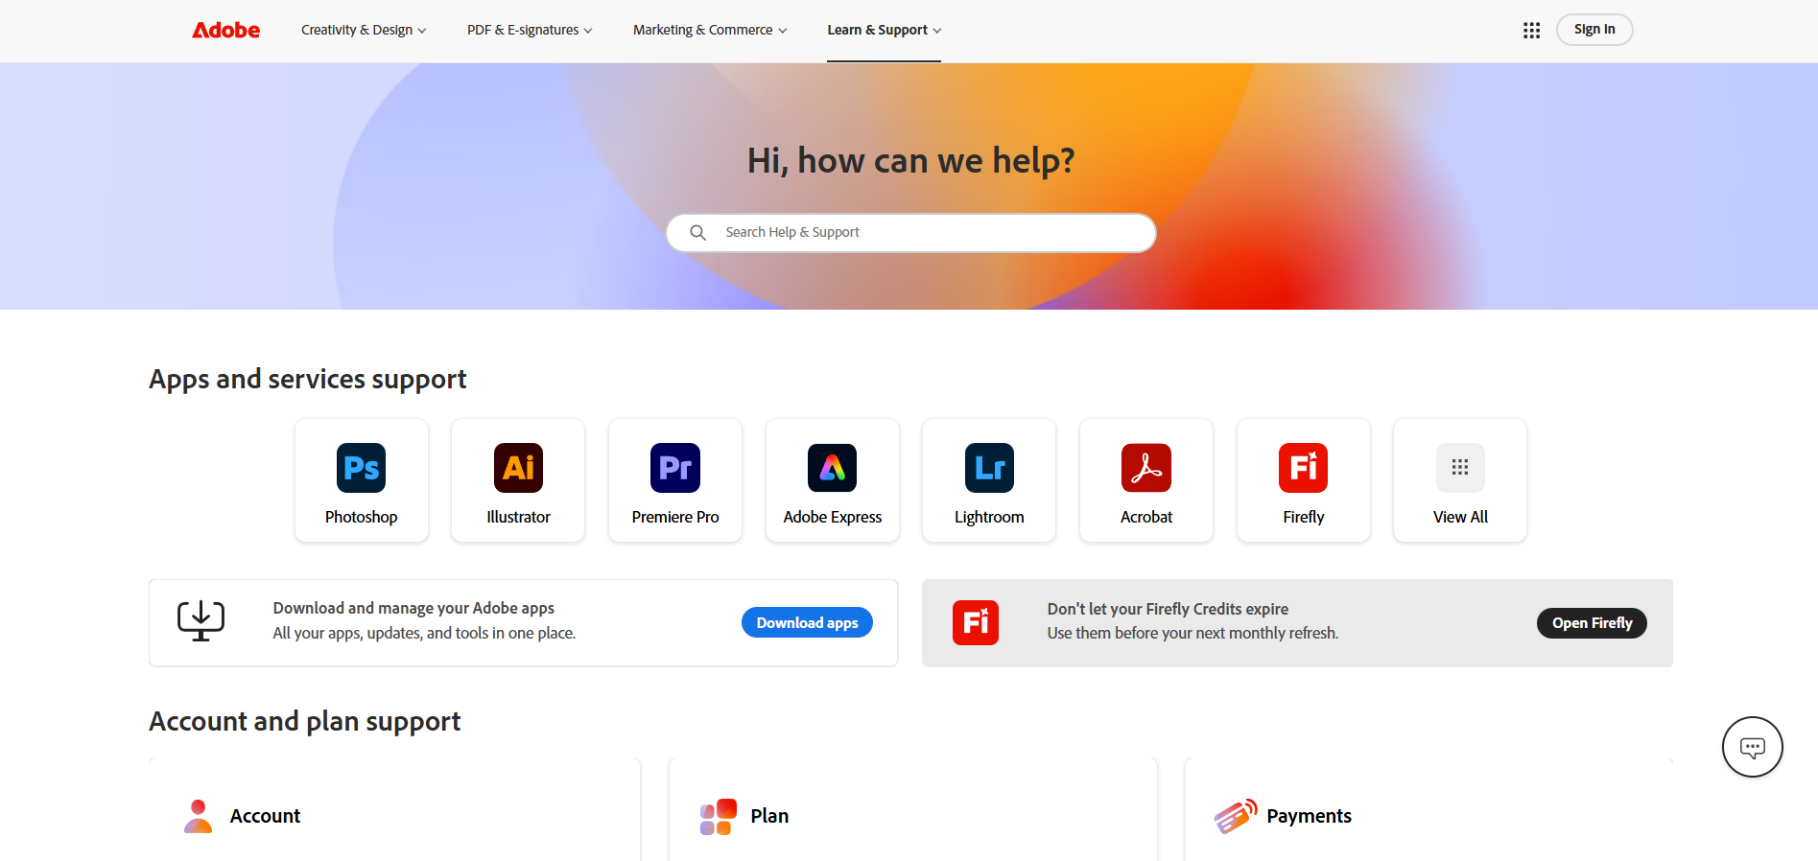This screenshot has height=861, width=1818.
Task: Choose the Adobe Express app icon
Action: 832,468
